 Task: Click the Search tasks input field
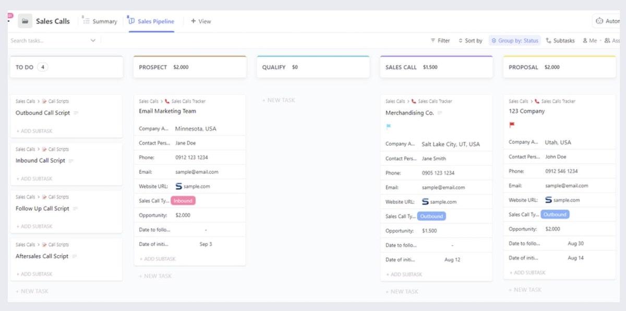47,41
